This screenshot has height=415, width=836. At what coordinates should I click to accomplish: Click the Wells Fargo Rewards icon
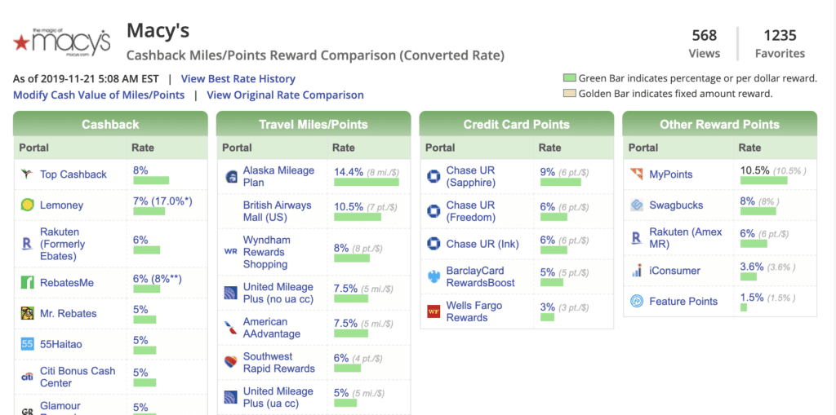point(434,311)
